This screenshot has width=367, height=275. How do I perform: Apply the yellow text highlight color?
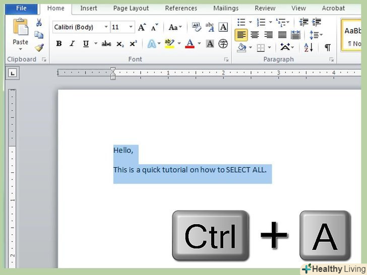[x=169, y=44]
